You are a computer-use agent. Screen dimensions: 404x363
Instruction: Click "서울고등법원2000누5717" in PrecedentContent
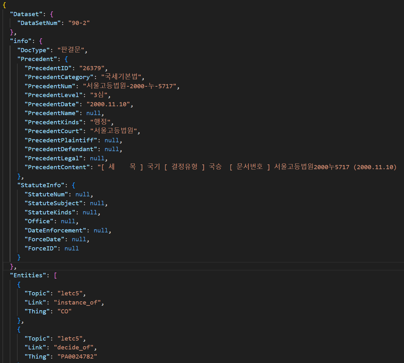pos(312,167)
